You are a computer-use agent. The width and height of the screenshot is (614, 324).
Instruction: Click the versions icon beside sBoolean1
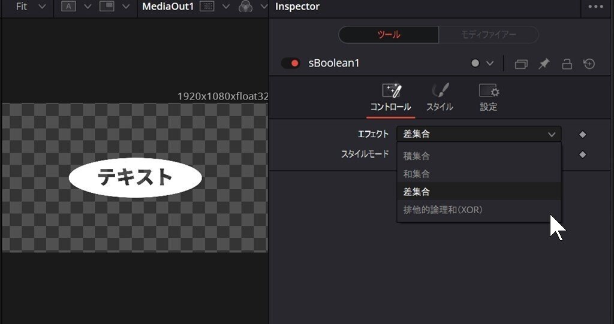click(521, 64)
